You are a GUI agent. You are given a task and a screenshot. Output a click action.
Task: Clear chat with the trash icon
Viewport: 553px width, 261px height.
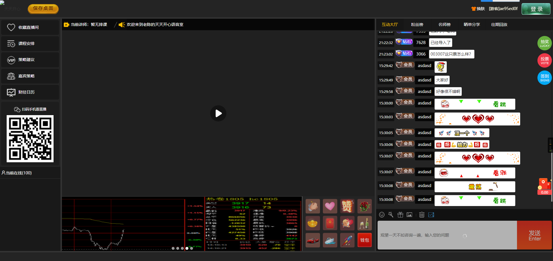point(422,215)
